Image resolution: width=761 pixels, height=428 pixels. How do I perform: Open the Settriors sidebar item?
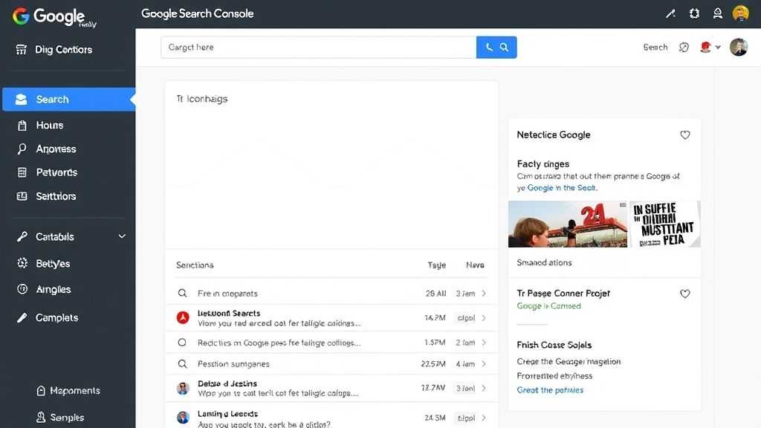tap(56, 196)
